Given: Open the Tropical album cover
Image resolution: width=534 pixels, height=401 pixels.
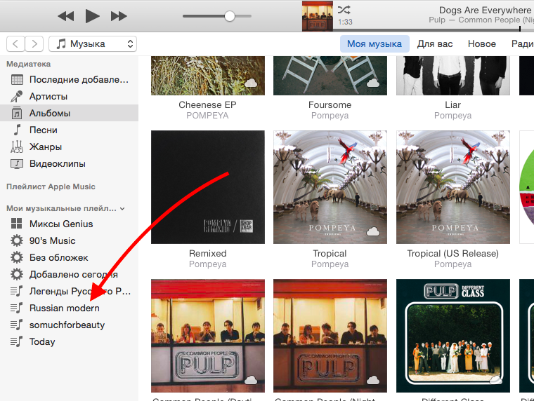Looking at the screenshot, I should click(x=330, y=187).
